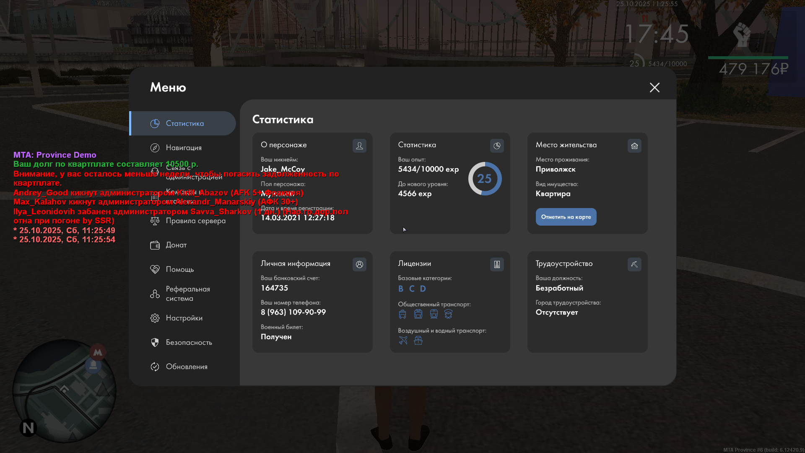Click the document icon in Лицензии card

coord(497,264)
